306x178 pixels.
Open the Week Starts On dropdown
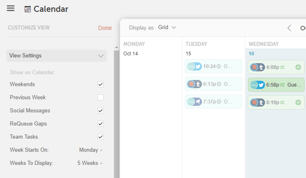(91, 150)
